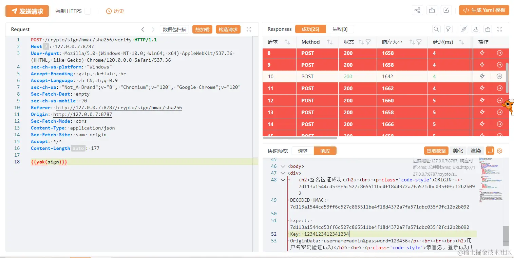The height and width of the screenshot is (258, 514).
Task: Toggle the line-wrap button in response preview
Action: coord(490,151)
